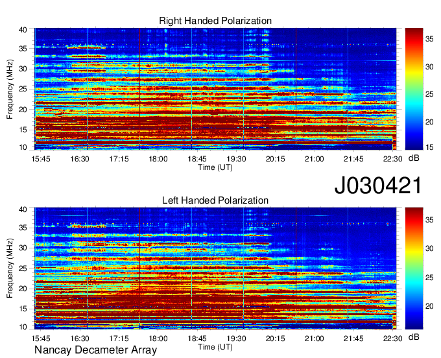441x358 pixels.
Task: Click the 'Nancay Decameter Array' caption
Action: coord(95,350)
